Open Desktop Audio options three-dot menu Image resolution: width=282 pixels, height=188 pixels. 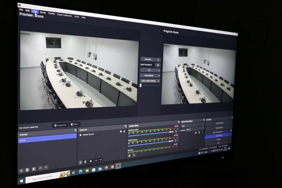tap(176, 132)
